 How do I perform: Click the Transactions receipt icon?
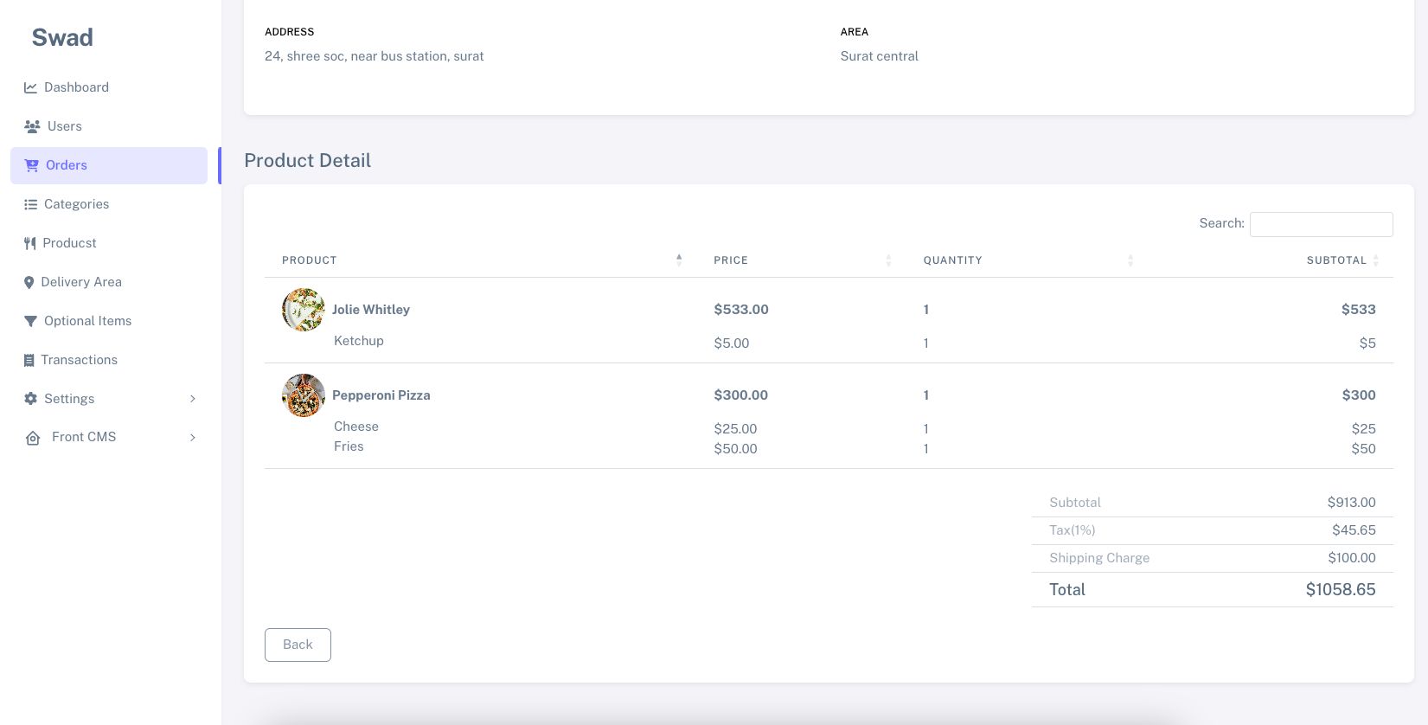[29, 360]
